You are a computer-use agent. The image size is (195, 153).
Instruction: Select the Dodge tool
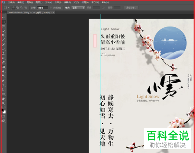click(x=4, y=76)
